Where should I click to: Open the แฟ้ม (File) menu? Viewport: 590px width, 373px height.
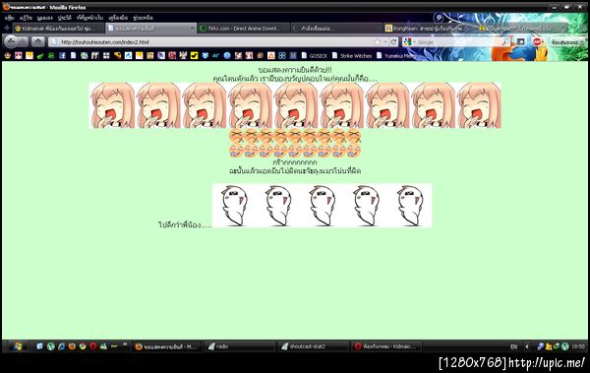[10, 18]
